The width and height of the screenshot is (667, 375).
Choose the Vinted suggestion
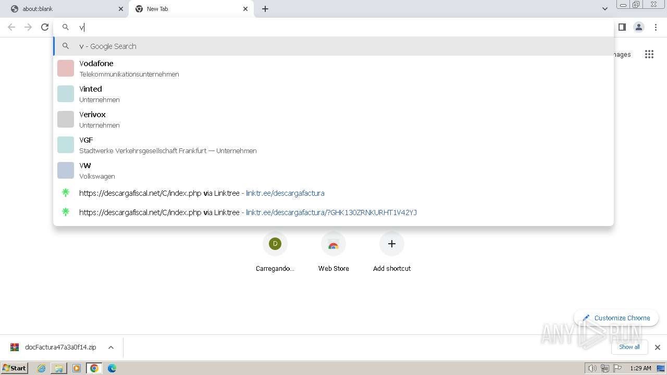pos(333,94)
